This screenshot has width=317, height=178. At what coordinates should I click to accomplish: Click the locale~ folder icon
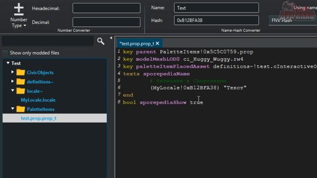coord(20,91)
